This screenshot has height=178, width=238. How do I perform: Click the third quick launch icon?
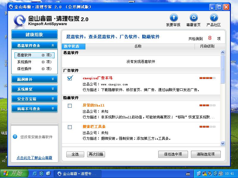(48, 174)
